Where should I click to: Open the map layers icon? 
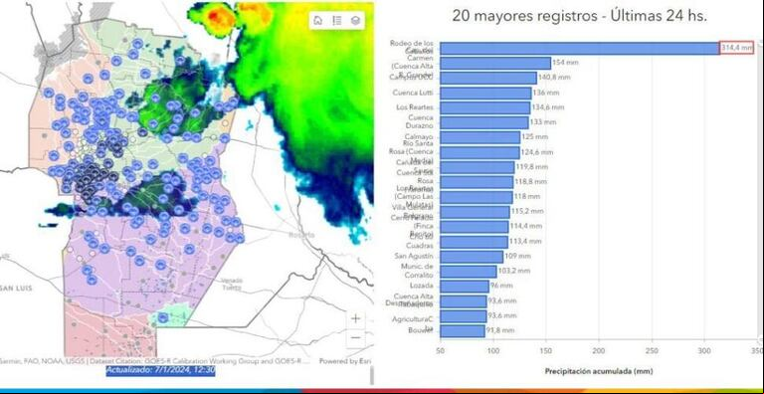click(x=356, y=21)
